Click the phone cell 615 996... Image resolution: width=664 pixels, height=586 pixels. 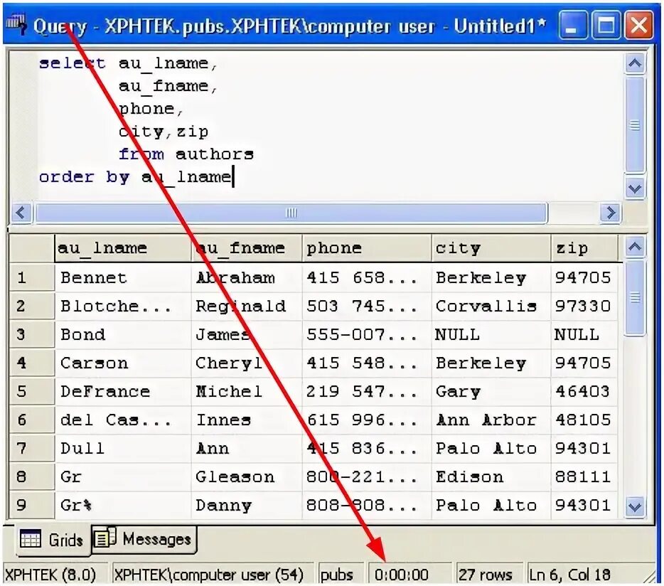coord(367,420)
